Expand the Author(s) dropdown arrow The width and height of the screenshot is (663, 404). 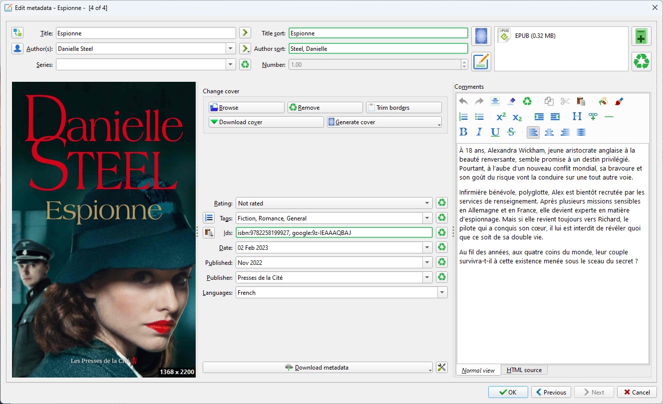tap(230, 49)
